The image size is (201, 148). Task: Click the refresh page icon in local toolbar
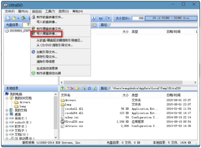pos(95,88)
